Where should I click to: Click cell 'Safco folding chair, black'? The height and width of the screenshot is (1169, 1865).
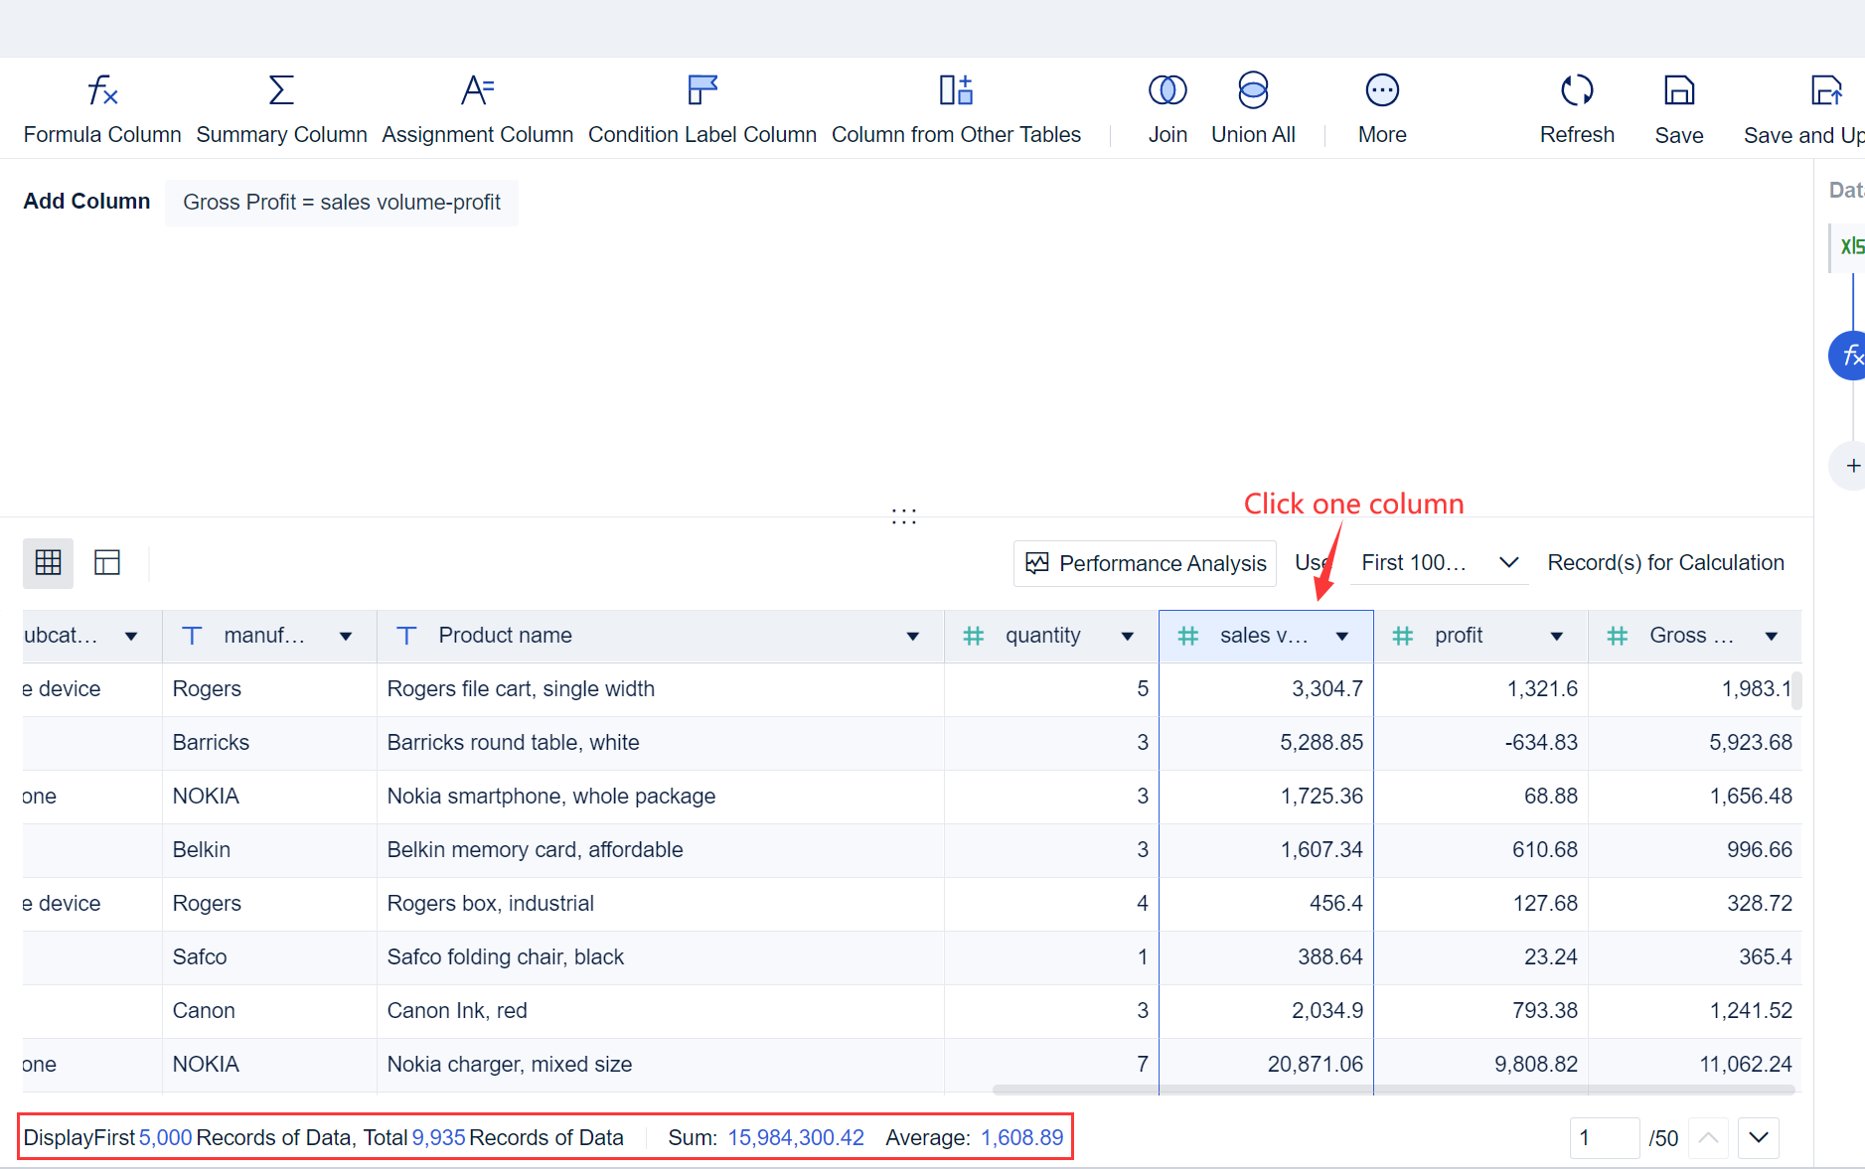click(661, 957)
